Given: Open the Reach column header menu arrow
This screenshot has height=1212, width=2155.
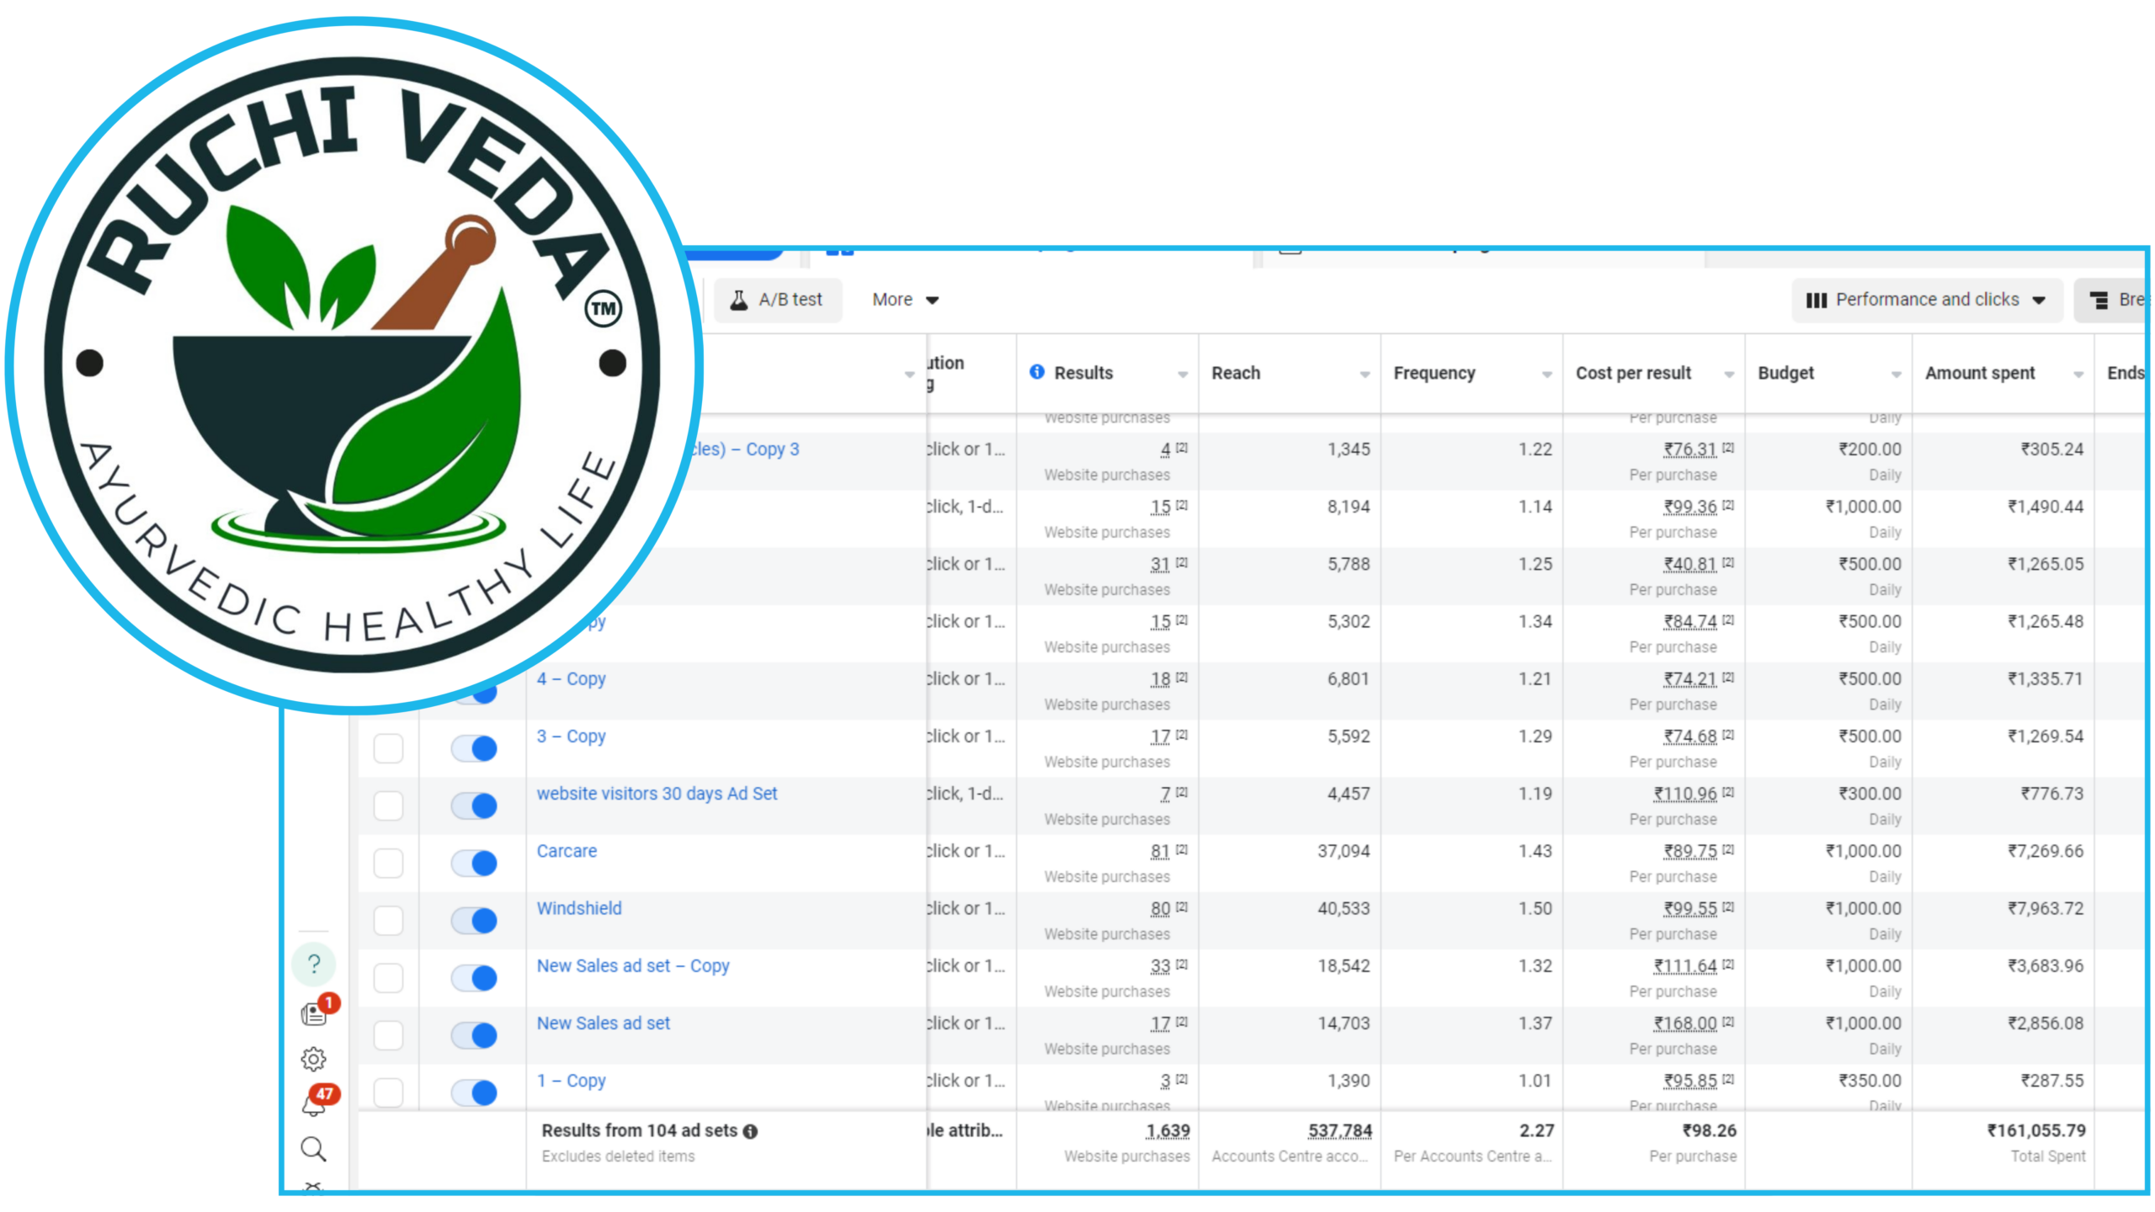Looking at the screenshot, I should (1365, 375).
